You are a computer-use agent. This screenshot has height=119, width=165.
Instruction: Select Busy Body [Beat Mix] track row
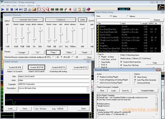pyautogui.click(x=128, y=29)
